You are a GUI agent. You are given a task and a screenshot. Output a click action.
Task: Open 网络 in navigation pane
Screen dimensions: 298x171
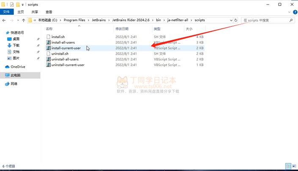[14, 84]
